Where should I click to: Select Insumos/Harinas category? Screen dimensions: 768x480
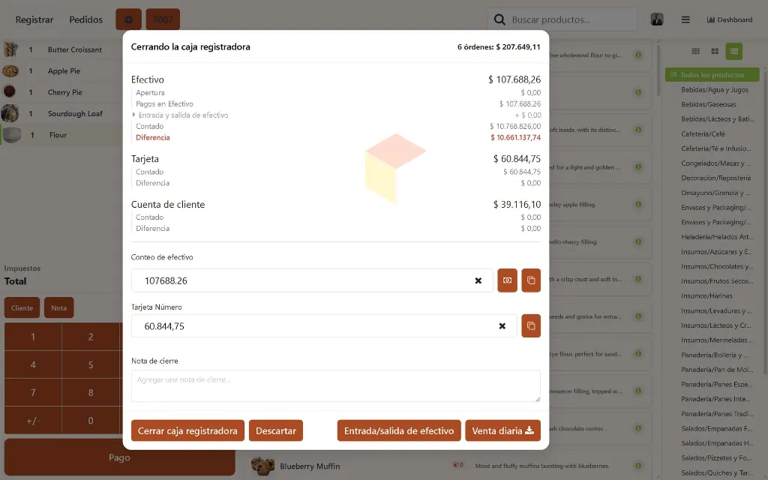706,295
